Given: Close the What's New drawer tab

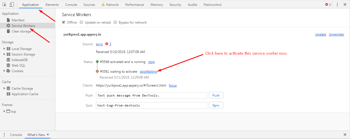Looking at the screenshot, I should click(48, 135).
